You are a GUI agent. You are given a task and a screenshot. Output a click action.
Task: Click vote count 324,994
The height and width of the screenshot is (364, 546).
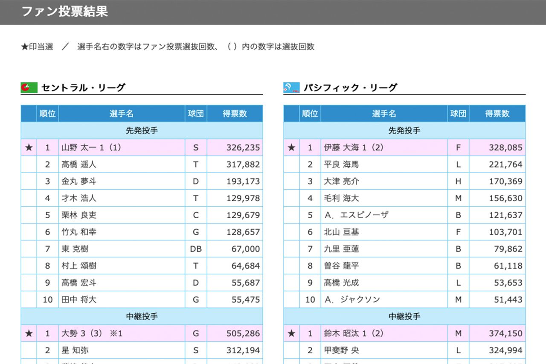tap(505, 350)
